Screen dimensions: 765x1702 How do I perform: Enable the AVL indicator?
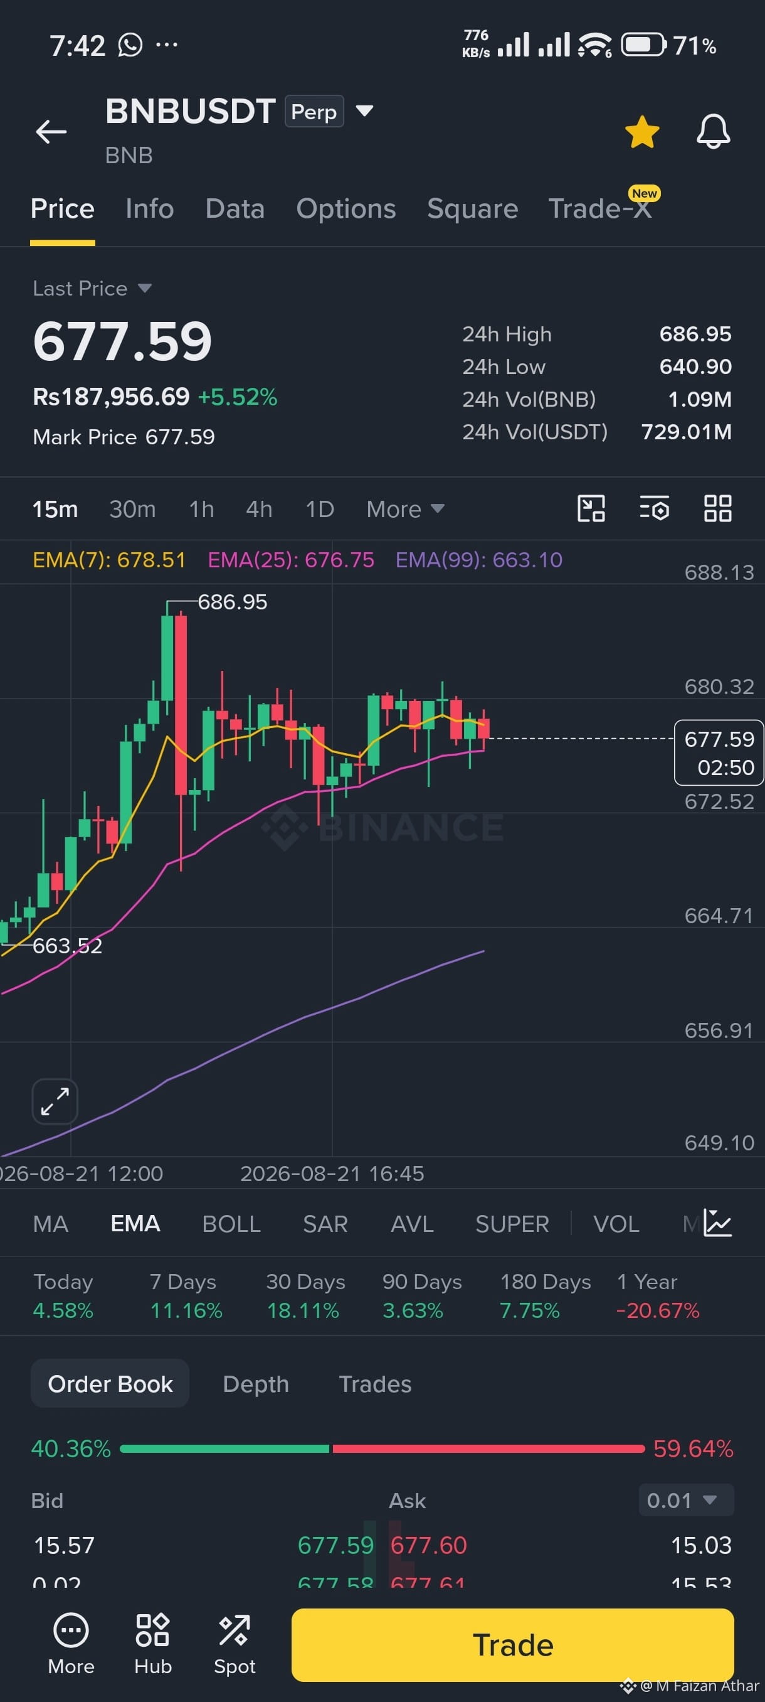pyautogui.click(x=412, y=1224)
